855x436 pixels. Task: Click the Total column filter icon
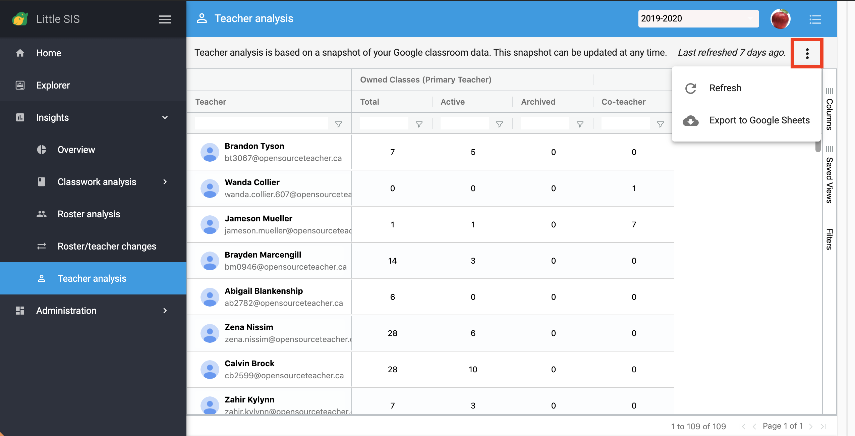point(419,124)
